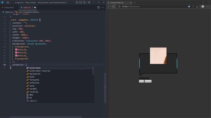Click 'translate(-50%,-50%)' transform value
The width and height of the screenshot is (211, 118).
(38, 41)
